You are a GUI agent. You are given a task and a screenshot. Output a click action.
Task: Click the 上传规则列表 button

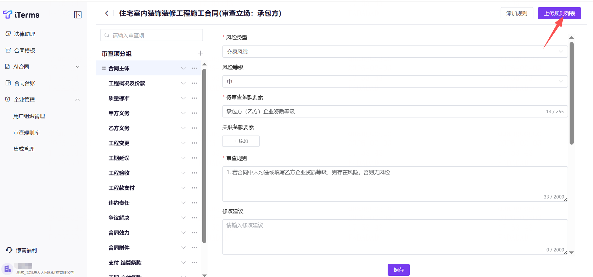point(559,13)
